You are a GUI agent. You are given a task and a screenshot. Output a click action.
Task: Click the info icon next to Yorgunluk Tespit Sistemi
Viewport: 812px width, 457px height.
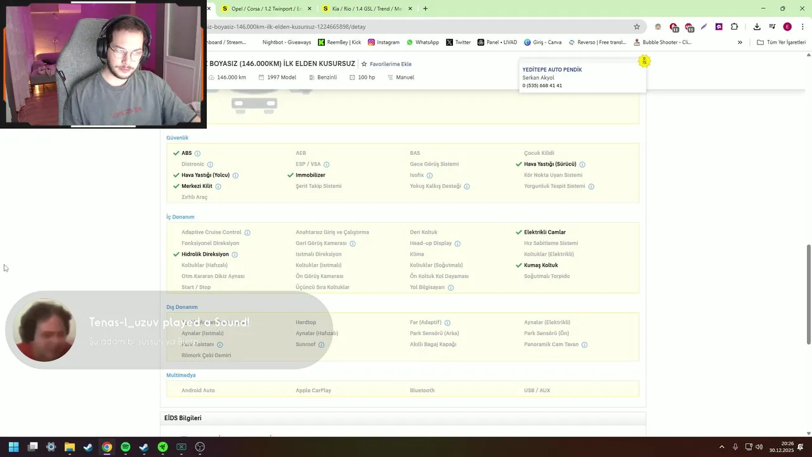tap(591, 187)
